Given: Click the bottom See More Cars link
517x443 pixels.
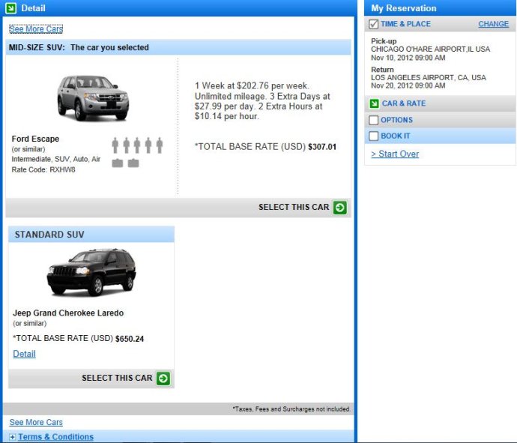Looking at the screenshot, I should pos(36,422).
